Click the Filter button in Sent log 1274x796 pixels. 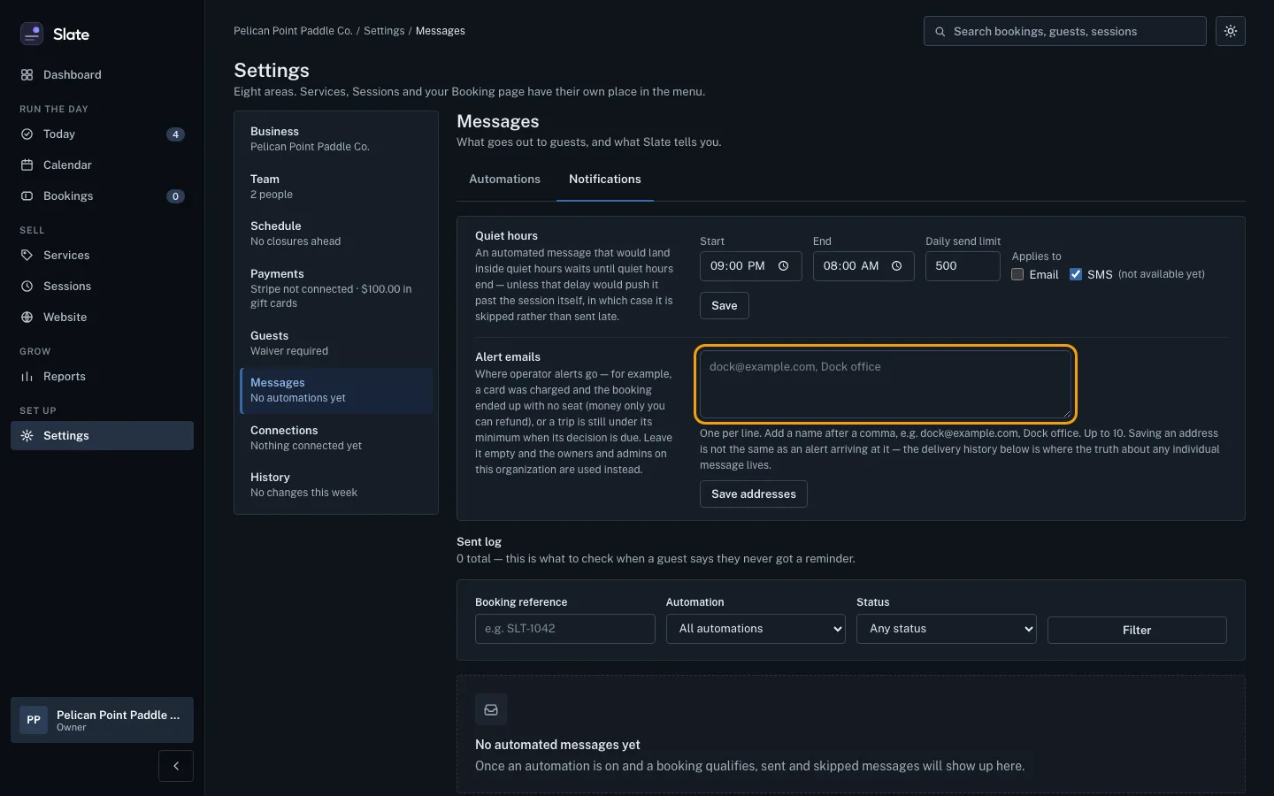pos(1137,631)
